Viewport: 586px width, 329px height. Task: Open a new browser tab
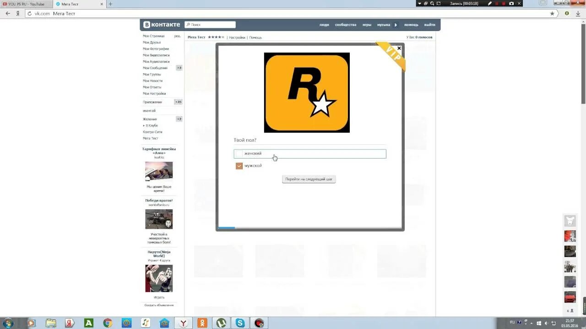click(110, 4)
